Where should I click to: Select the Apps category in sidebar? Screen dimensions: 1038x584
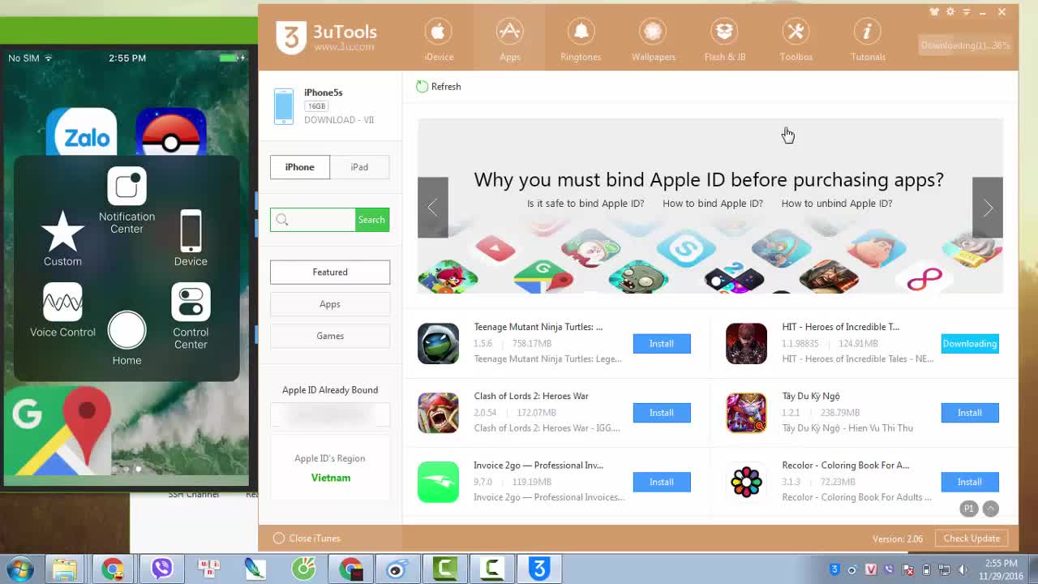click(330, 304)
